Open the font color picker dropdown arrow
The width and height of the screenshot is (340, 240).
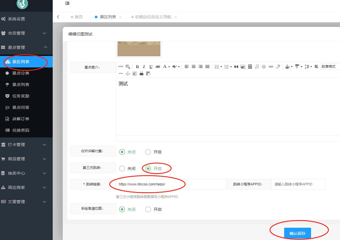[x=169, y=67]
